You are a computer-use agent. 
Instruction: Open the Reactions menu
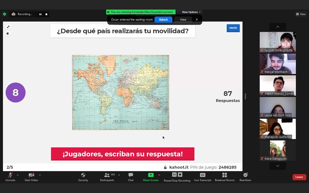[245, 177]
